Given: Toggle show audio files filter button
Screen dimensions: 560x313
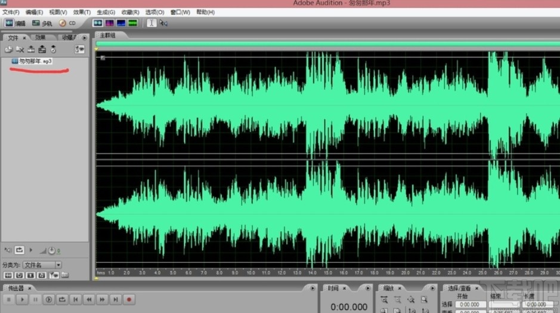Looking at the screenshot, I should (8, 275).
